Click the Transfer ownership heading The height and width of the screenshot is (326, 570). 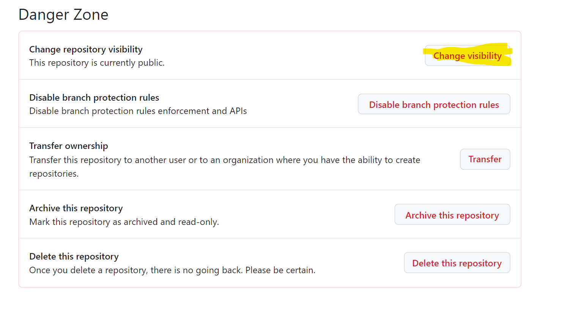point(68,146)
